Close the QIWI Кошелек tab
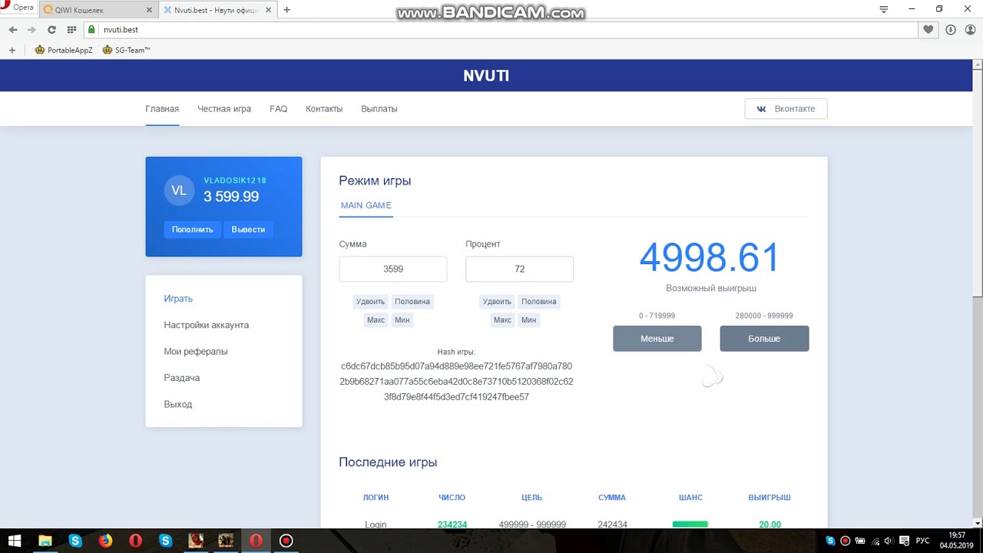This screenshot has width=983, height=553. pos(150,10)
